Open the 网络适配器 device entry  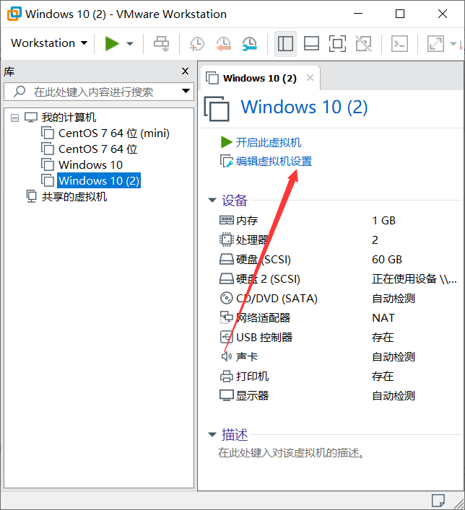pyautogui.click(x=263, y=318)
